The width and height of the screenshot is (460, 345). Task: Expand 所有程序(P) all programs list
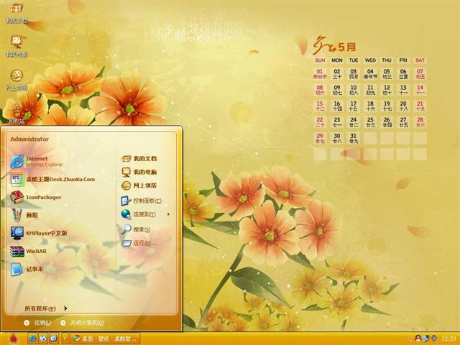pos(46,308)
